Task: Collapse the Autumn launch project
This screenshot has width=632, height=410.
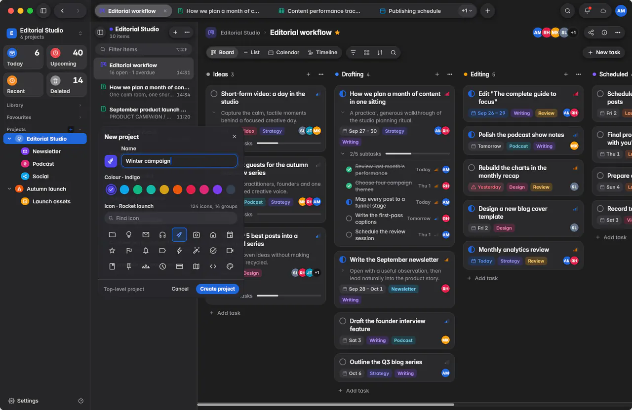Action: pyautogui.click(x=9, y=189)
